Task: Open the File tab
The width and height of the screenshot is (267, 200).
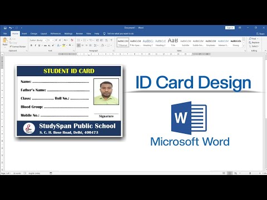Action: [5, 34]
